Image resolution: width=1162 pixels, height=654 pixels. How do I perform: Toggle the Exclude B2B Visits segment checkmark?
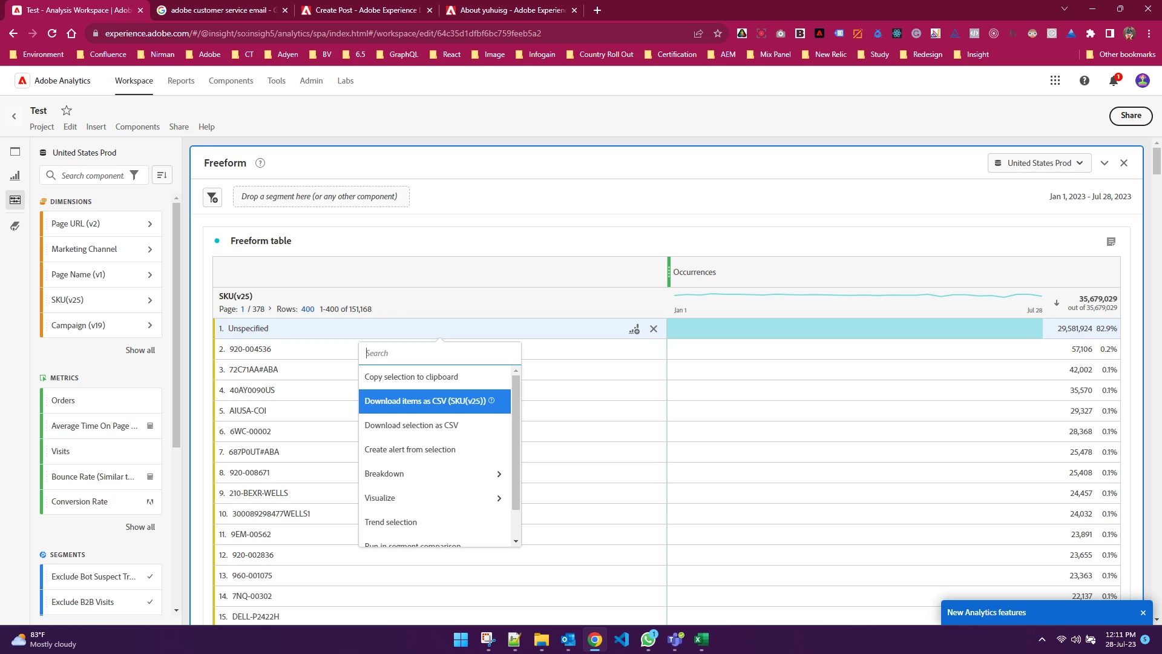[150, 602]
